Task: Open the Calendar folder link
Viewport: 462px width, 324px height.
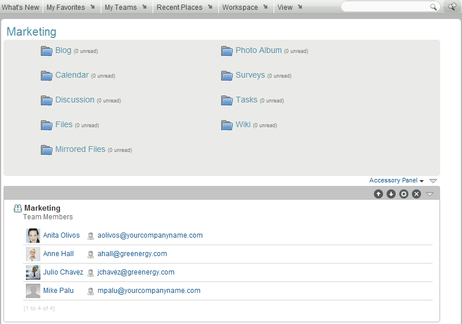Action: pos(72,75)
